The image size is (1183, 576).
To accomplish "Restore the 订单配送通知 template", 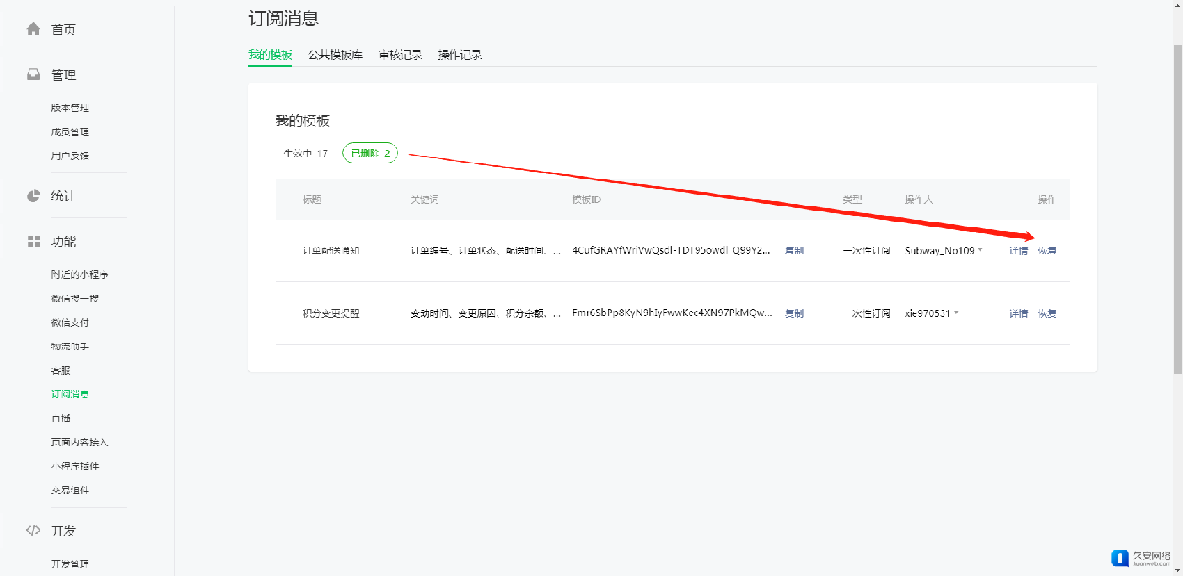I will [1047, 251].
